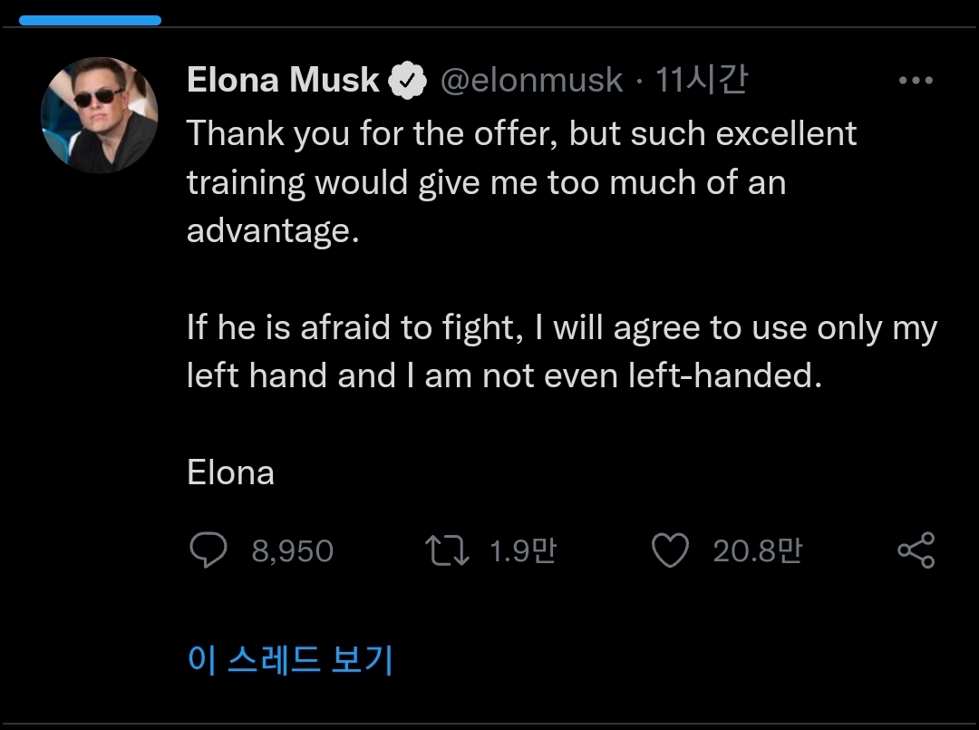This screenshot has width=979, height=730.
Task: Click the 'Thank you for the offer' line
Action: click(521, 134)
